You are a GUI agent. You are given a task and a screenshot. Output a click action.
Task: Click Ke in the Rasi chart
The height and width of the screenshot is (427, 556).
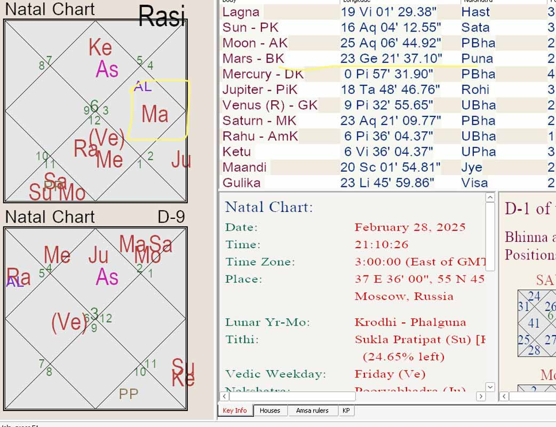[x=100, y=48]
